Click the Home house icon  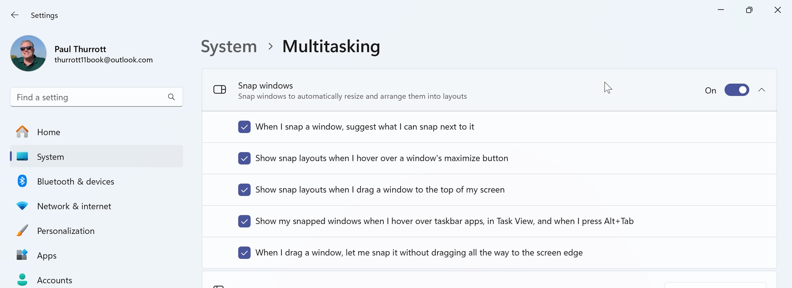coord(22,132)
